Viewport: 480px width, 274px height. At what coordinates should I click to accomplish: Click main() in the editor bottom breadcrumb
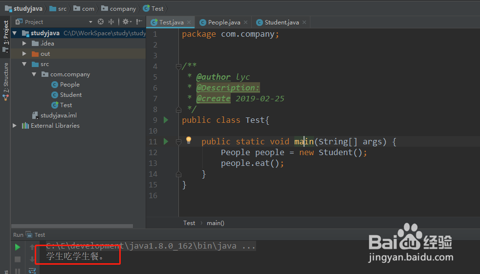[x=216, y=223]
